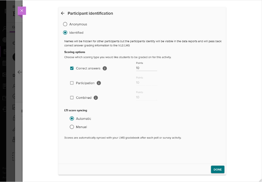Enable the Combined scoring checkbox
The height and width of the screenshot is (182, 262).
[x=72, y=98]
